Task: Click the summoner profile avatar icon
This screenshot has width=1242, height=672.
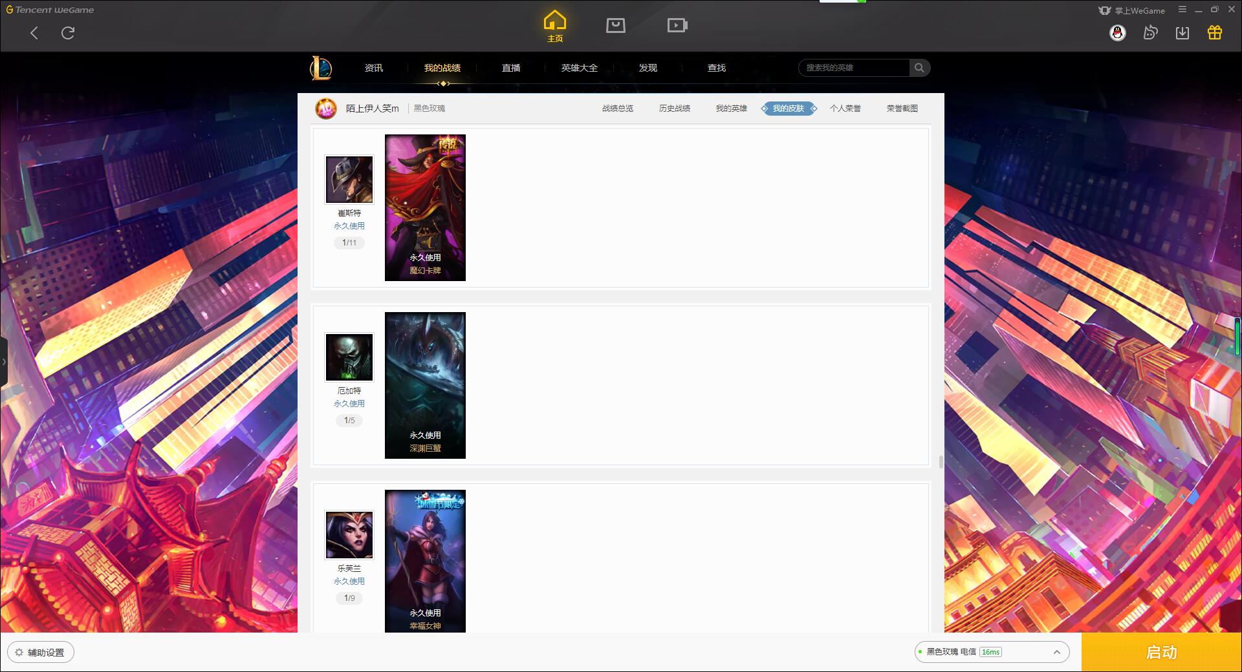Action: tap(326, 109)
